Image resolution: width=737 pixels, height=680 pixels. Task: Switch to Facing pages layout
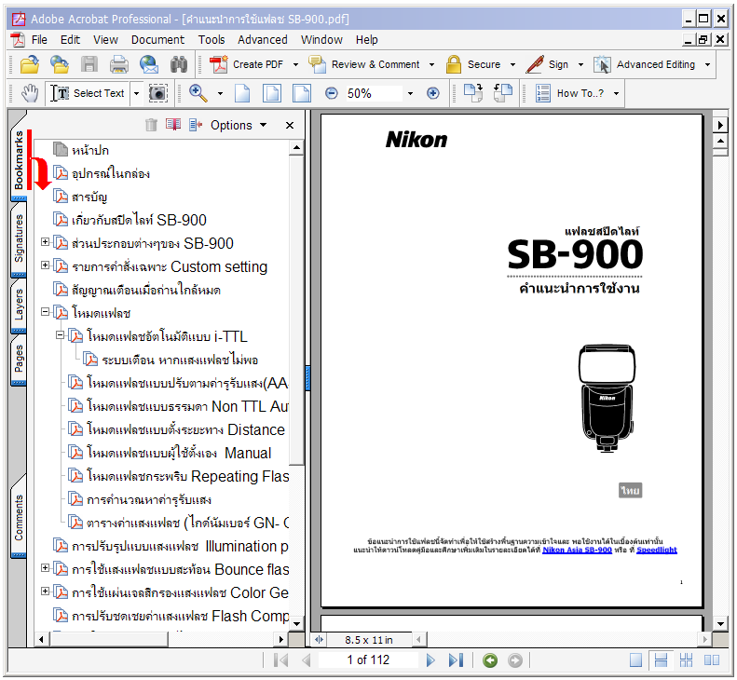[x=712, y=660]
